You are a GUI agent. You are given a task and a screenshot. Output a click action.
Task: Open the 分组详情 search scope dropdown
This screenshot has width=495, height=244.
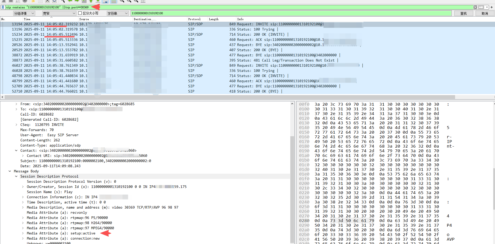pyautogui.click(x=24, y=13)
